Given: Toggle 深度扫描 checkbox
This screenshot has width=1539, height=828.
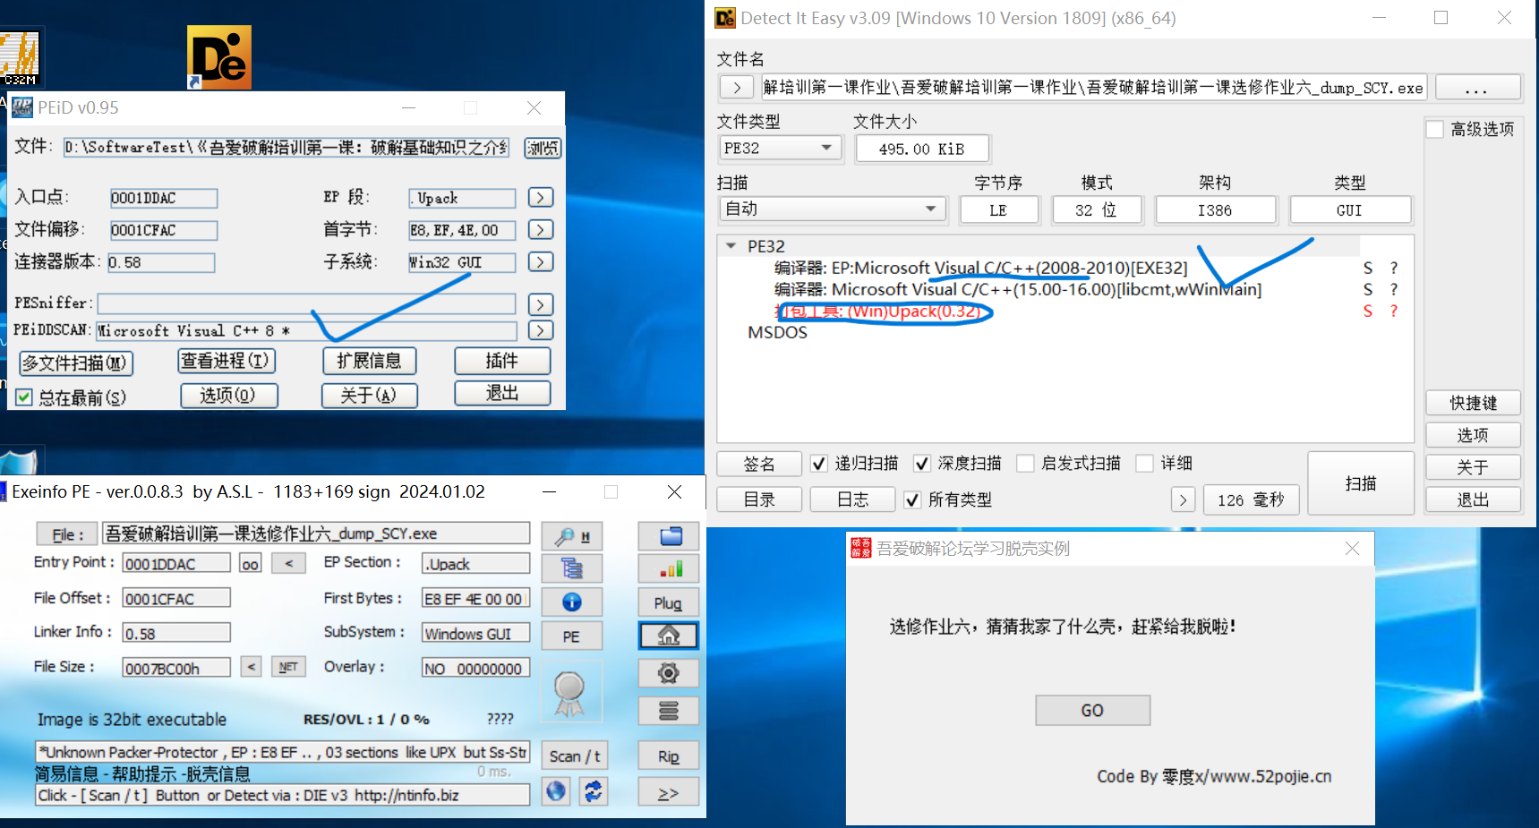Looking at the screenshot, I should coord(921,463).
